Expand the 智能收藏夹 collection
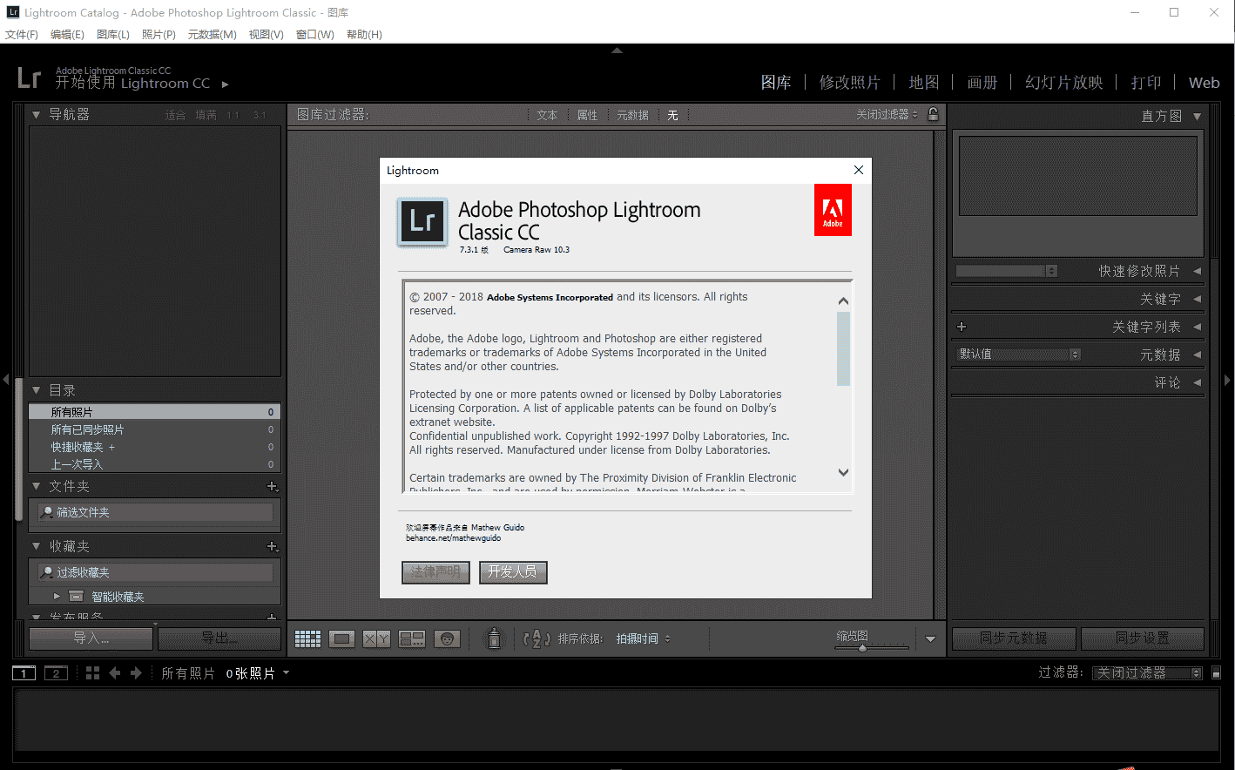The image size is (1235, 770). click(x=57, y=596)
